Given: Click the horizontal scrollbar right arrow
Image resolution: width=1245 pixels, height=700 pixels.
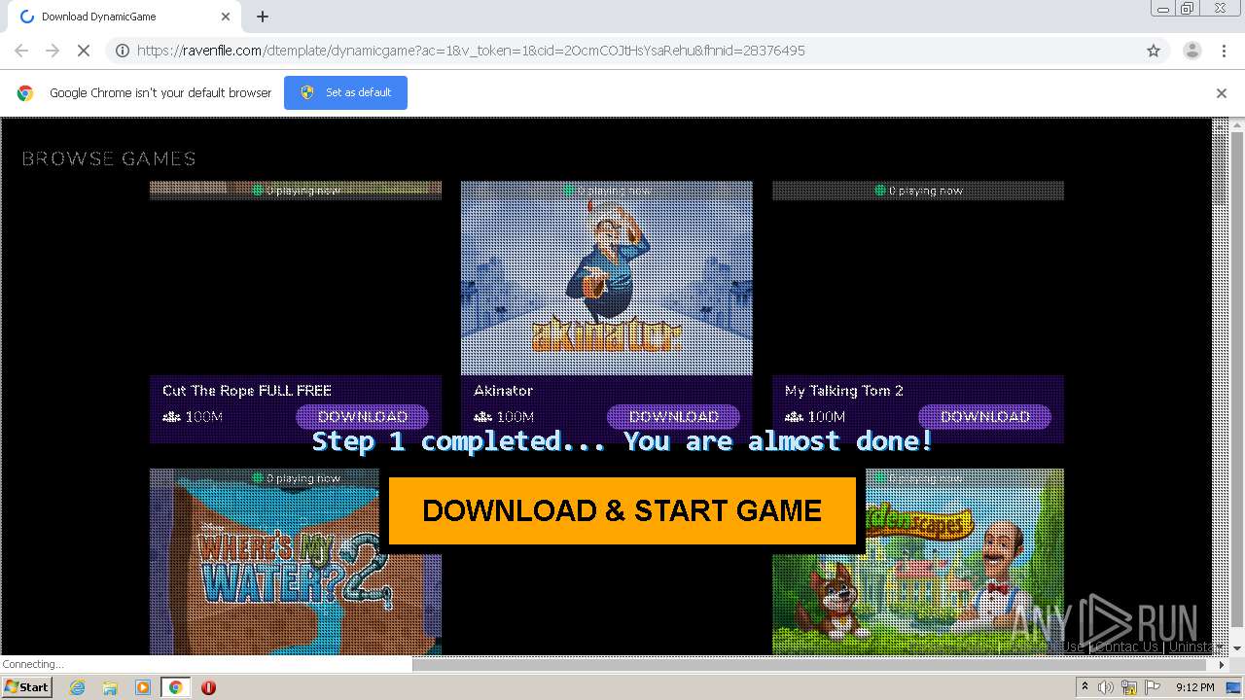Looking at the screenshot, I should tap(1222, 665).
